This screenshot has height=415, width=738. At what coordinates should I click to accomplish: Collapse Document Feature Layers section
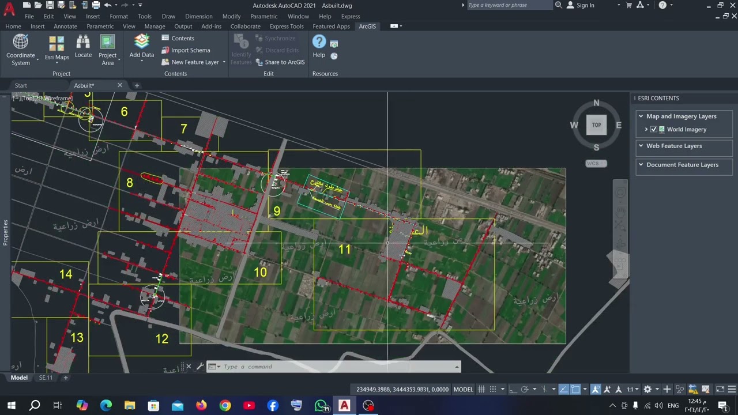[x=641, y=165]
